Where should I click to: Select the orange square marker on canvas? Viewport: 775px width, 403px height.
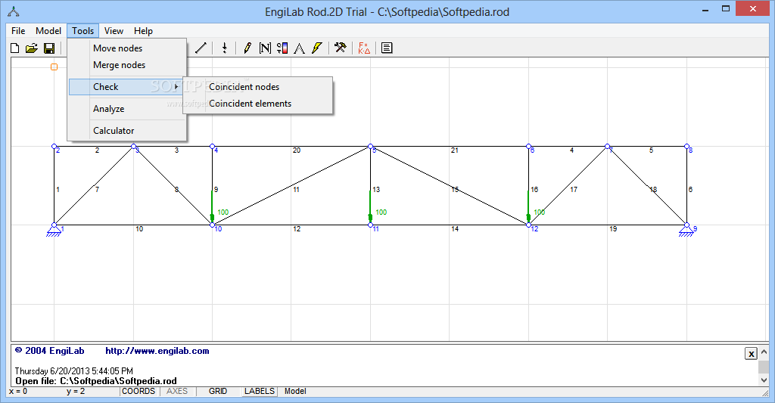pyautogui.click(x=54, y=67)
